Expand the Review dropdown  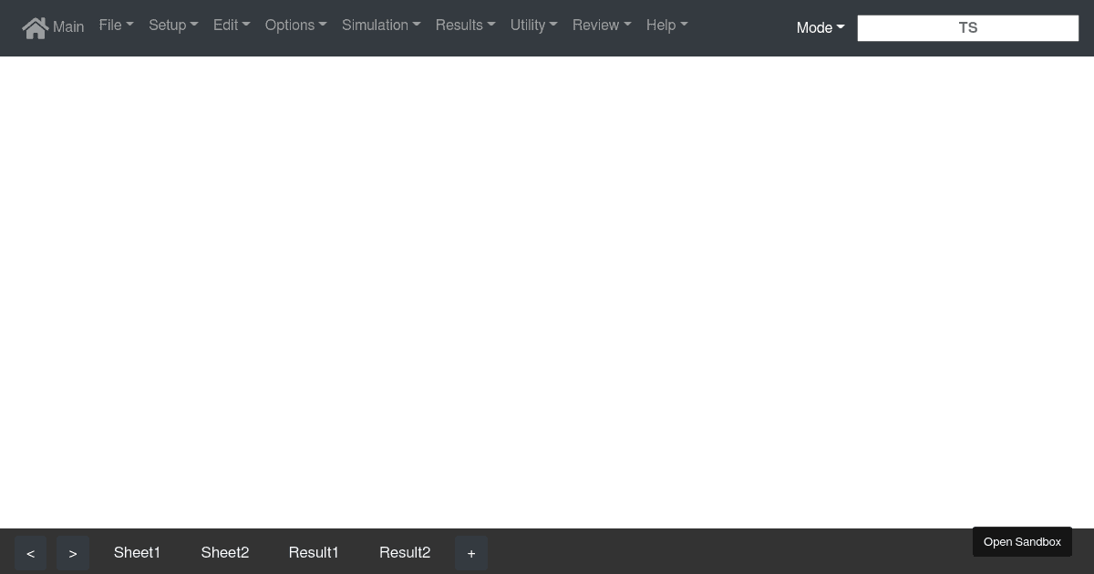click(602, 26)
